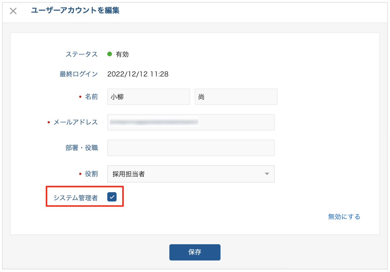
Task: Click the 有効 status text
Action: pos(122,54)
